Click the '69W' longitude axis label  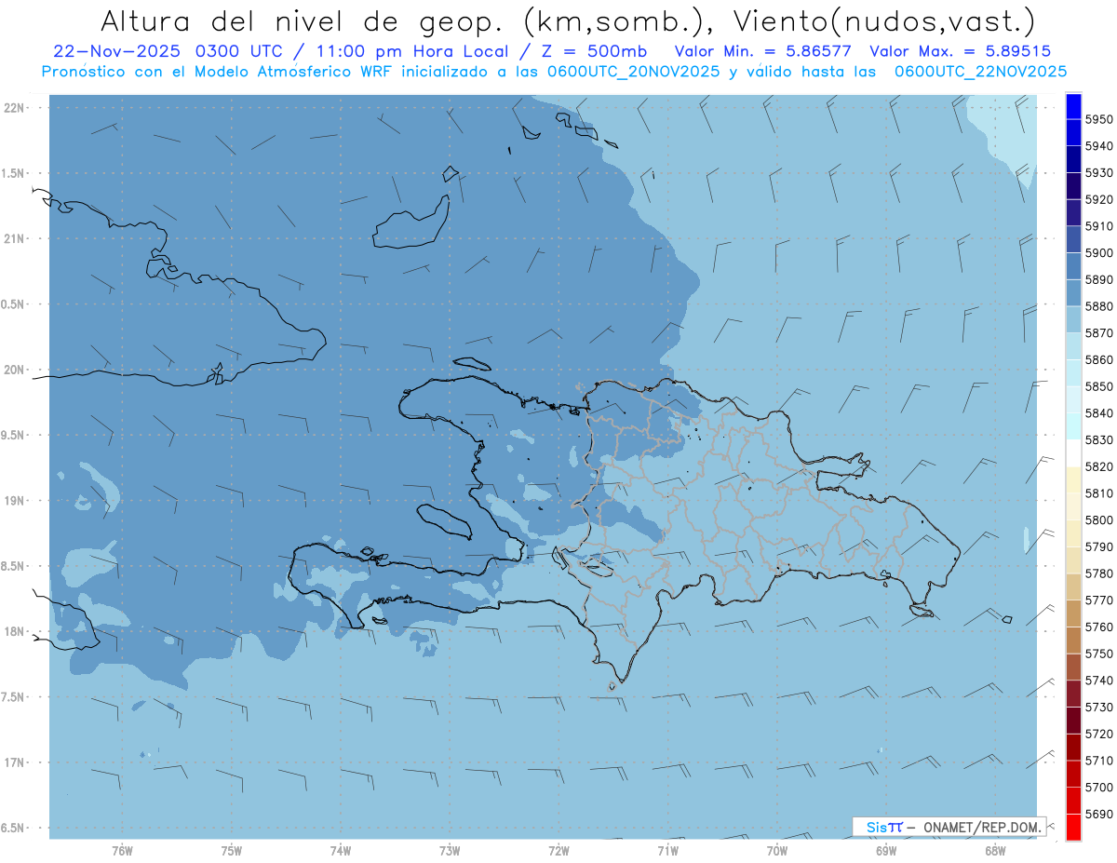886,850
